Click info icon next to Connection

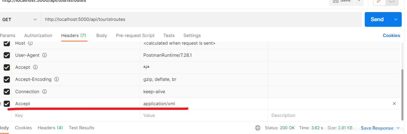click(x=44, y=92)
